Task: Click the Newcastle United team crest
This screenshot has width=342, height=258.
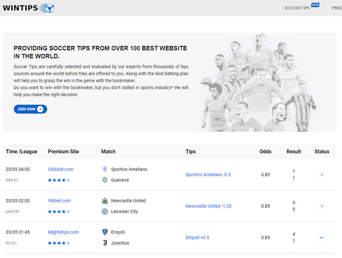Action: click(105, 200)
